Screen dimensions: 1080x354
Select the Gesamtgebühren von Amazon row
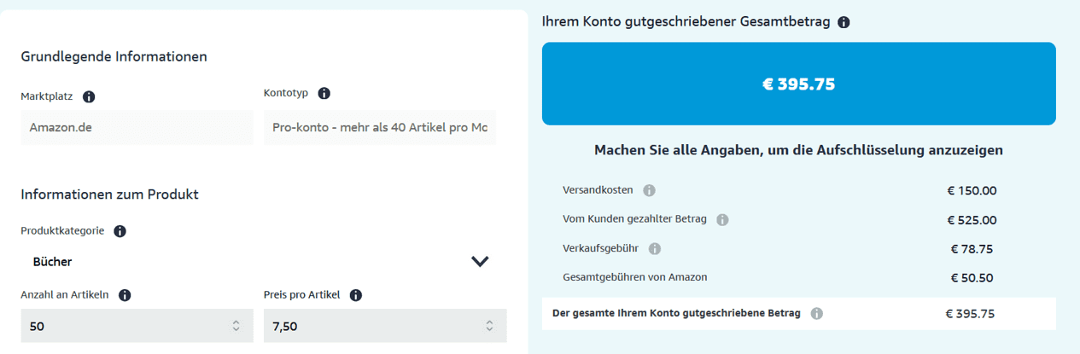(x=799, y=277)
